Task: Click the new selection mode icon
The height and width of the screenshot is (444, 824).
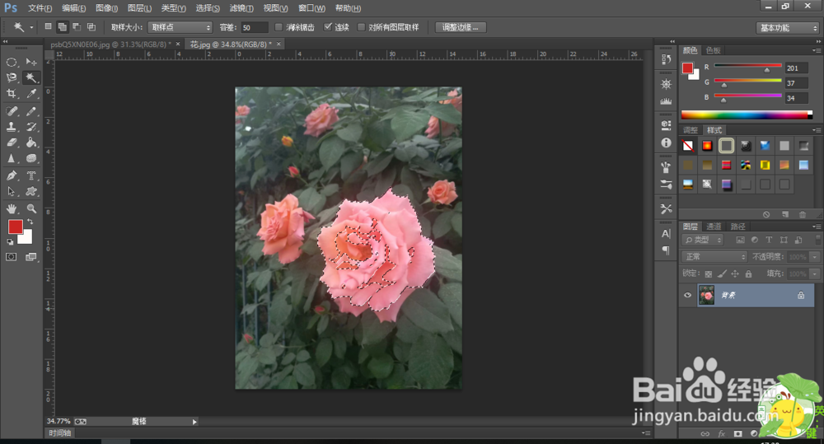Action: pyautogui.click(x=49, y=27)
